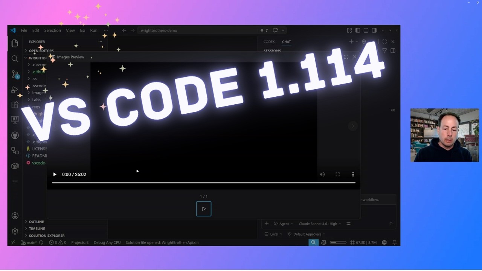Screen dimensions: 482x271
Task: Open the Accounts icon
Action: click(15, 216)
